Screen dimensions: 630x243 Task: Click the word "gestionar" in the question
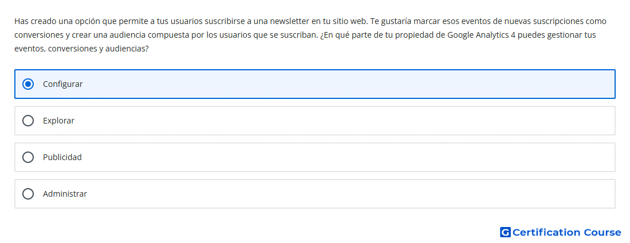pyautogui.click(x=565, y=35)
